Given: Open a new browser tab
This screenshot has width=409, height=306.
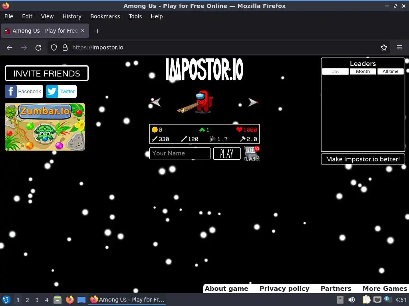Looking at the screenshot, I should 97,31.
